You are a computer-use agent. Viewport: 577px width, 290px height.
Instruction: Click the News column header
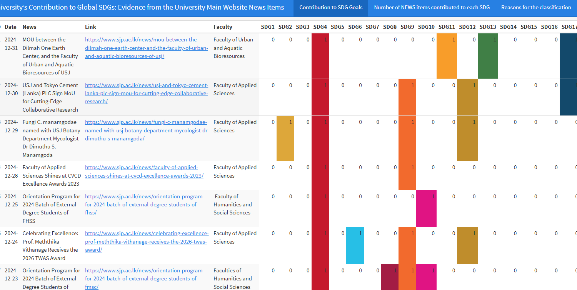coord(29,27)
